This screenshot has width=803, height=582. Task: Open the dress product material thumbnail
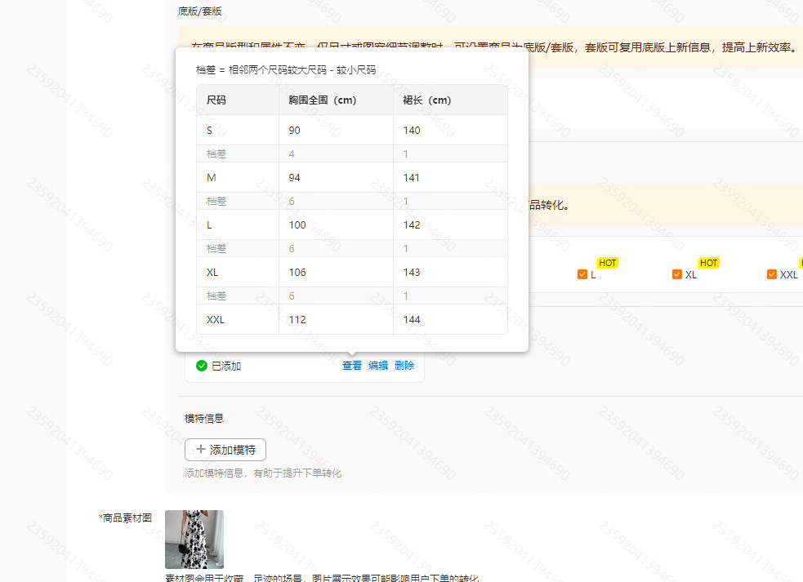click(x=194, y=539)
